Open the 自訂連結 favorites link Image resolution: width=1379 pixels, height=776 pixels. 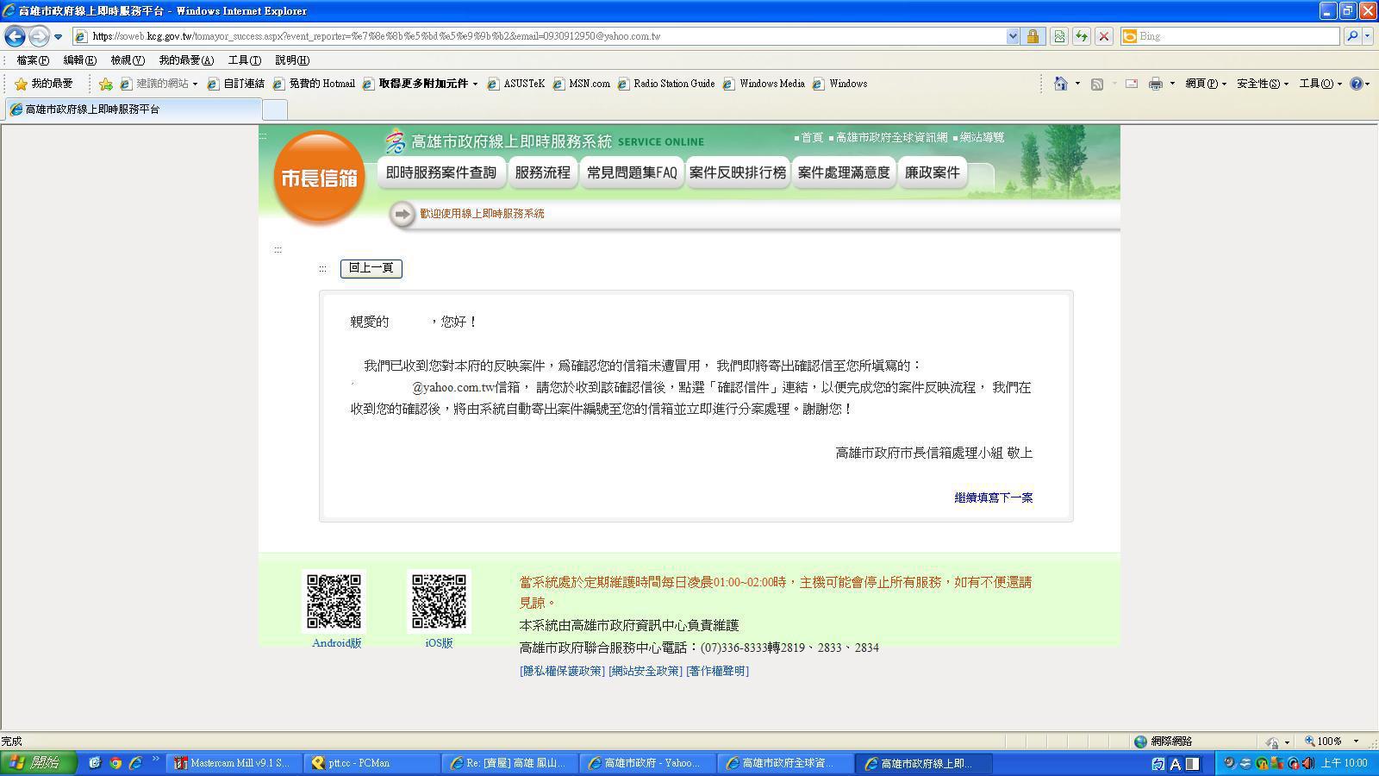(x=236, y=84)
